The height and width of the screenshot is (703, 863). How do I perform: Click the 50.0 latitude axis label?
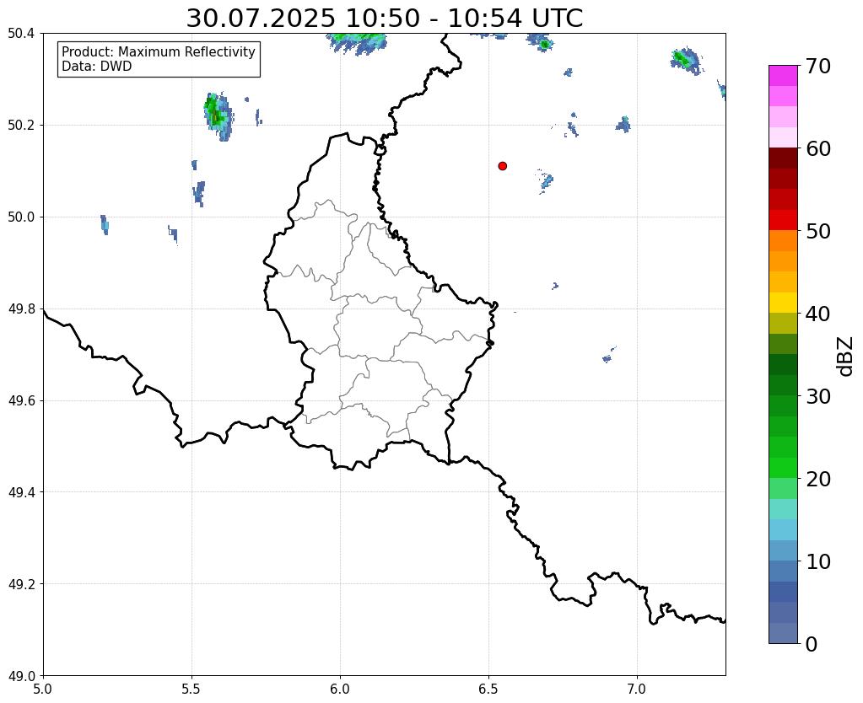click(21, 217)
